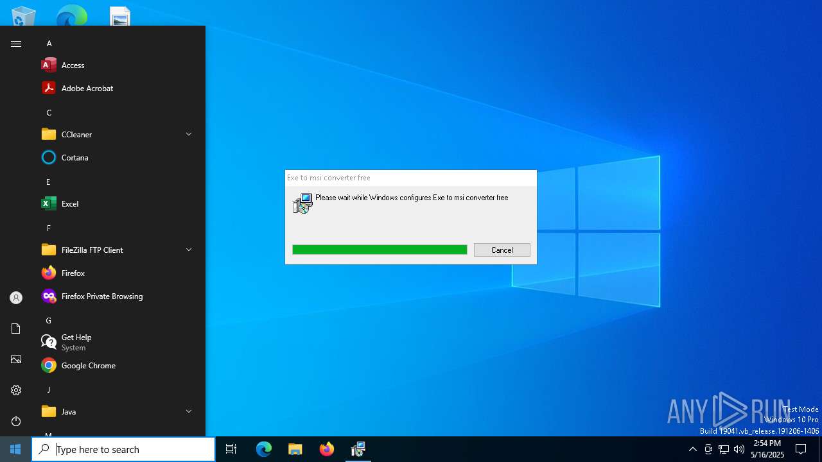Launch Adobe Acrobat from Start list
Viewport: 822px width, 462px height.
(x=118, y=88)
